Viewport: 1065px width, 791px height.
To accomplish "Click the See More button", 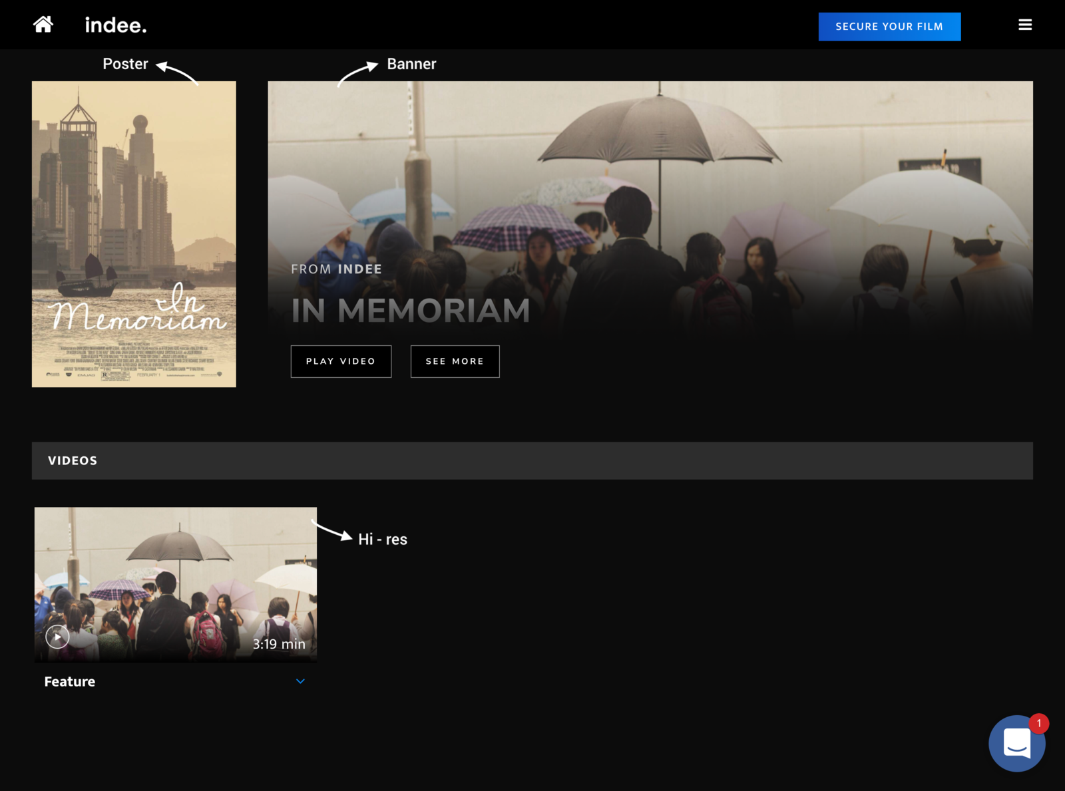I will tap(455, 361).
